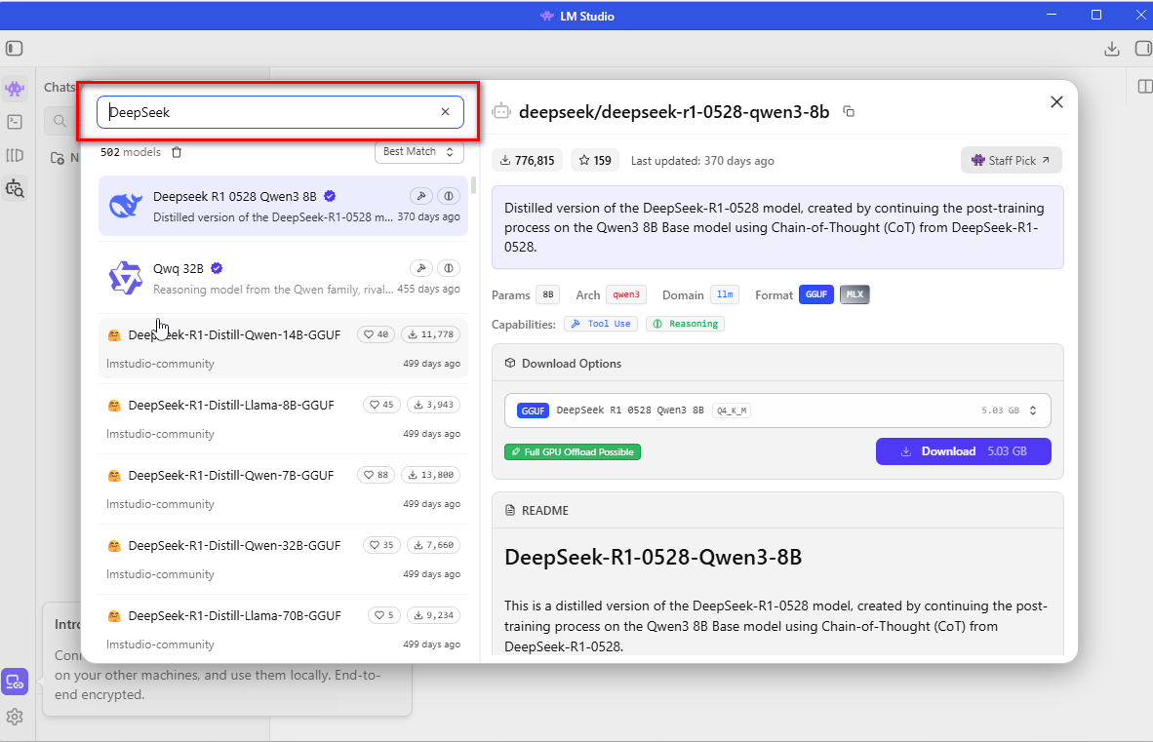Click the Last updated: 370 days ago text
The height and width of the screenshot is (742, 1153).
tap(702, 160)
